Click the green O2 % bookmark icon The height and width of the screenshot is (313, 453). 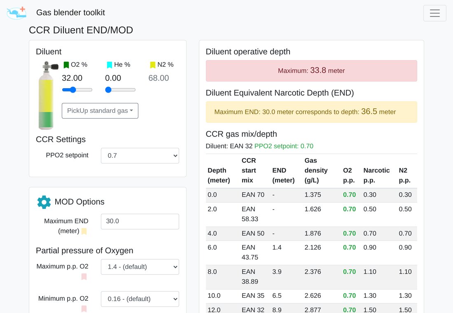(x=66, y=65)
